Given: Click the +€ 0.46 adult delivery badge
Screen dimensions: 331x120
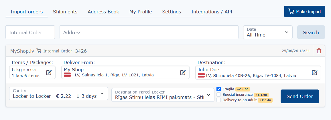Looking at the screenshot, I should (265, 100).
